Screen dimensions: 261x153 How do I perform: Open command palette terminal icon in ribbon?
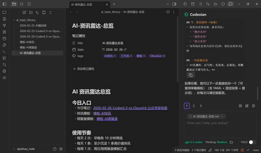pyautogui.click(x=4, y=52)
